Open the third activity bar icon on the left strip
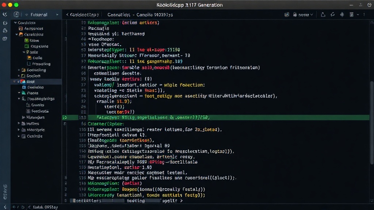 click(x=5, y=38)
